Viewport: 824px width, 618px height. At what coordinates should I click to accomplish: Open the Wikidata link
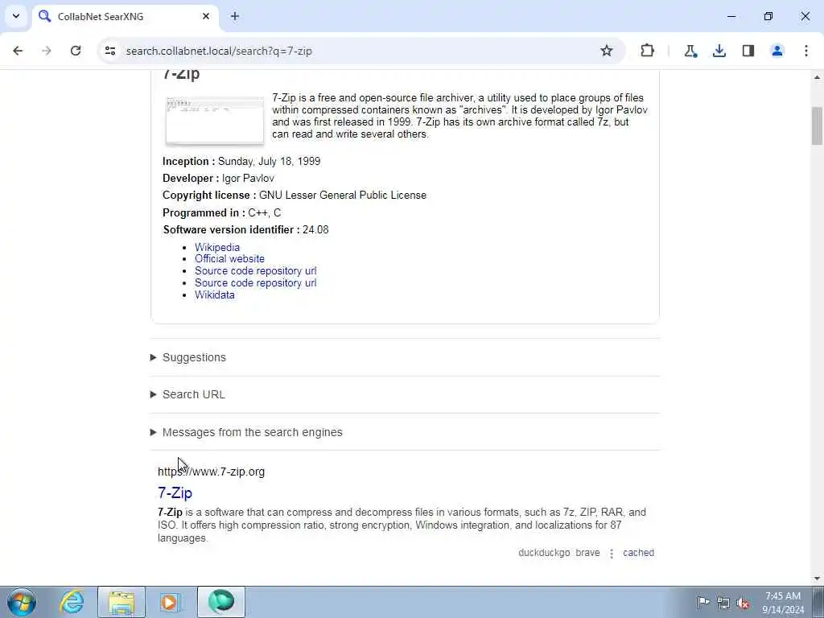point(214,295)
